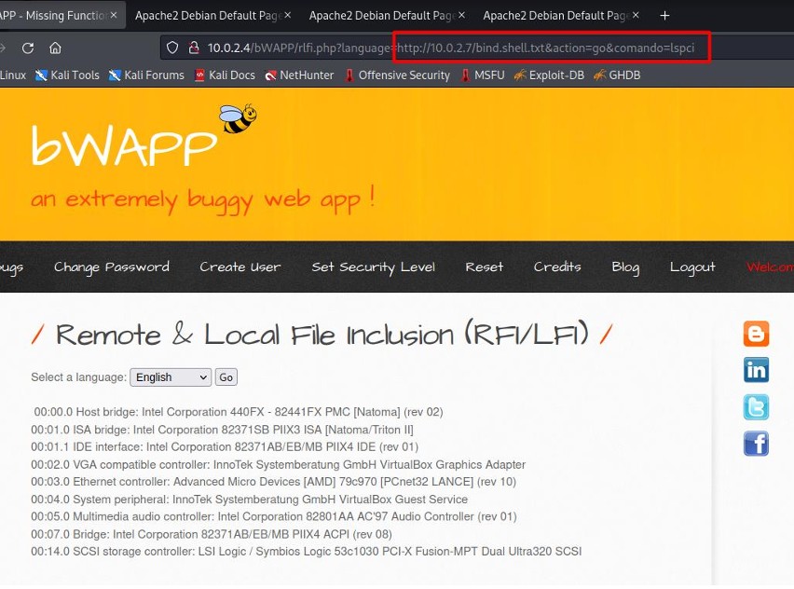This screenshot has height=589, width=794.
Task: Open the Kali Tools bookmark
Action: [67, 75]
